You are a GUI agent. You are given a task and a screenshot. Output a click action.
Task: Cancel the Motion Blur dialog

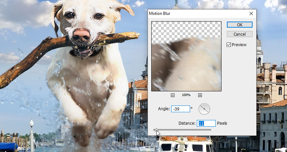(240, 34)
